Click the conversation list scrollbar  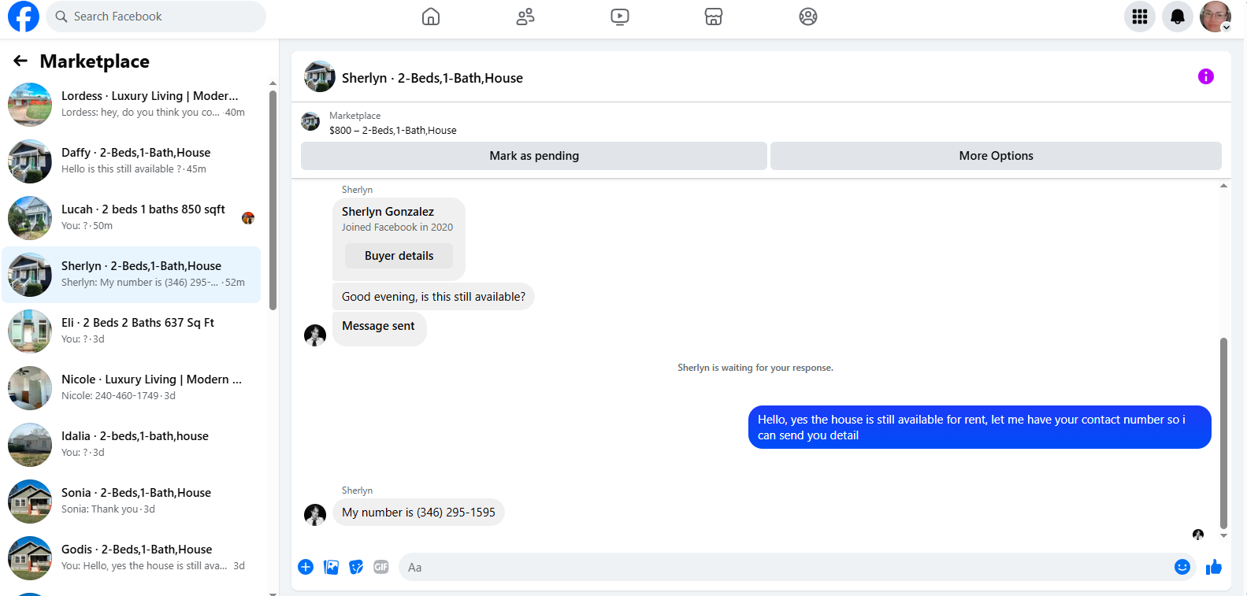[273, 200]
